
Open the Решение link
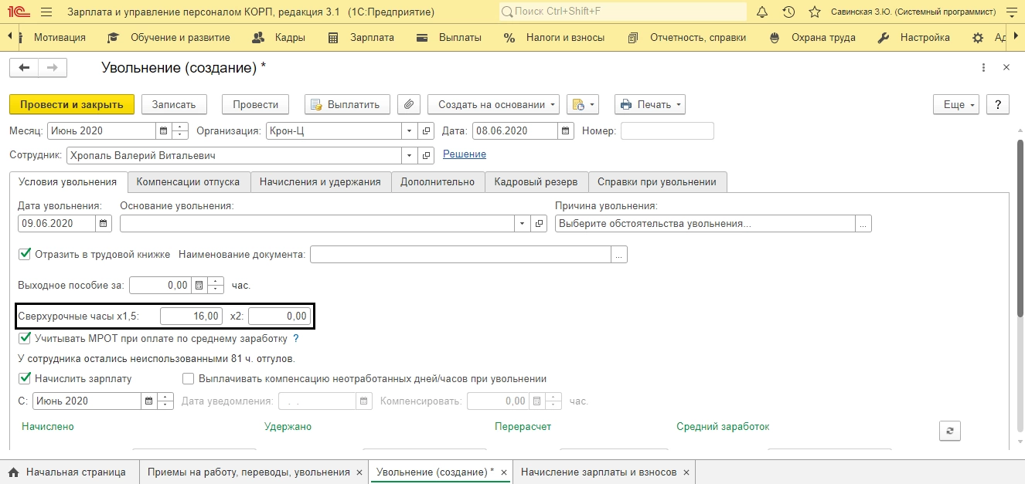[465, 154]
